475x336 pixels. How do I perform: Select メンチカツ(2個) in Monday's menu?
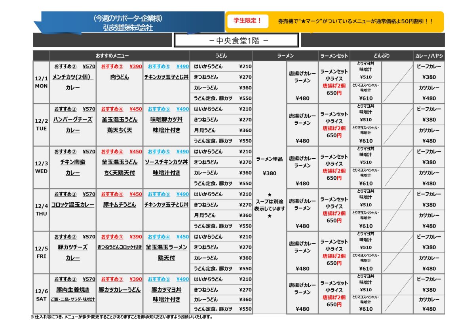click(72, 77)
